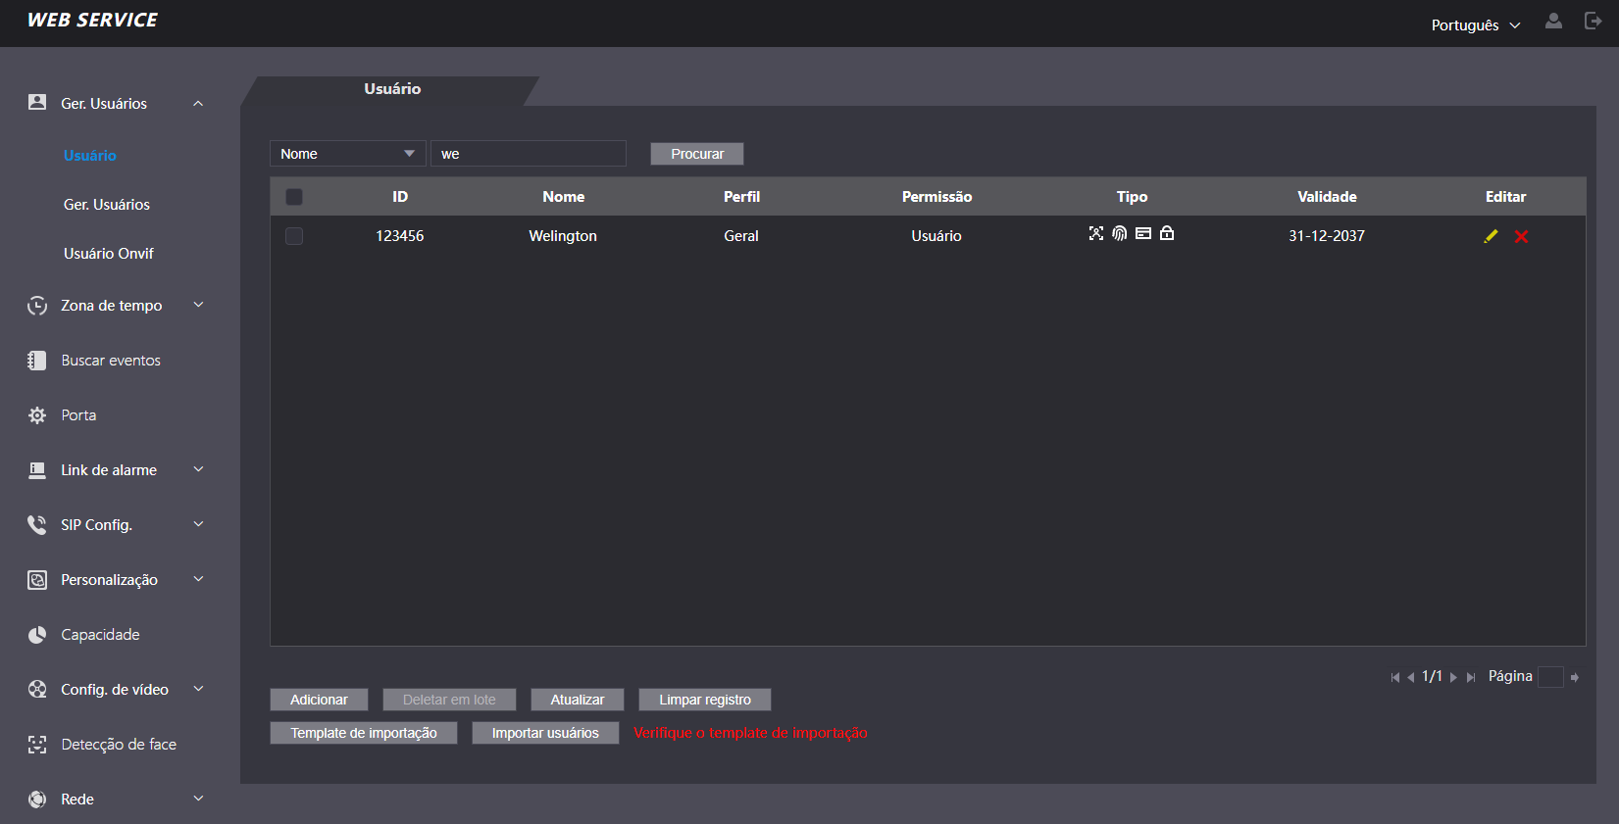Expand the SIP Config. section
This screenshot has height=824, width=1619.
point(116,525)
